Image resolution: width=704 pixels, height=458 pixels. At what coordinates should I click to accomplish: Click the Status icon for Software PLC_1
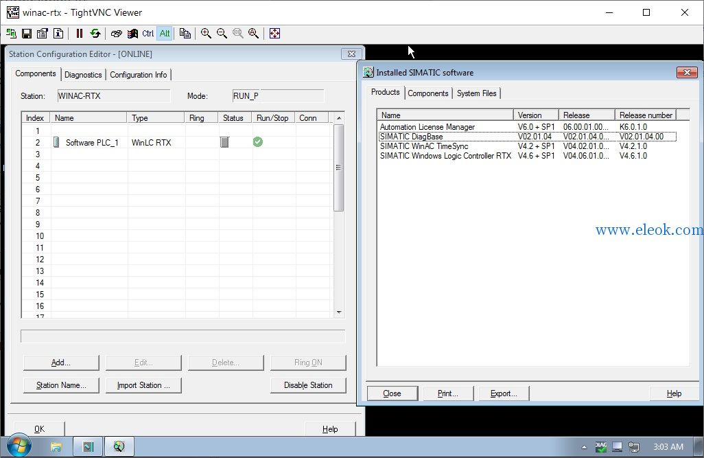click(x=224, y=142)
